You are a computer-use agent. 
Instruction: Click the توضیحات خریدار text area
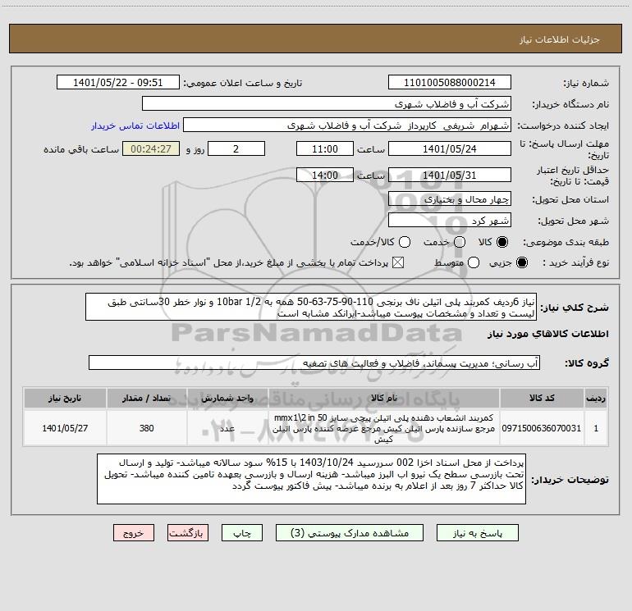tap(311, 479)
